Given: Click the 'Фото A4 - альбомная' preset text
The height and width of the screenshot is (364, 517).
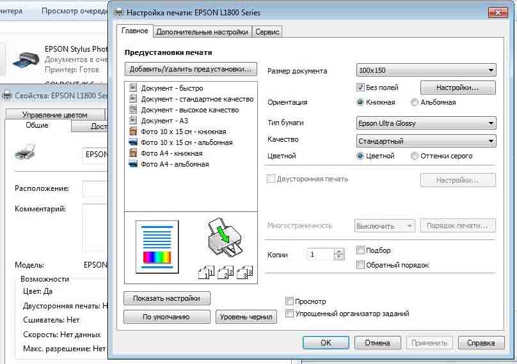Looking at the screenshot, I should tap(175, 164).
